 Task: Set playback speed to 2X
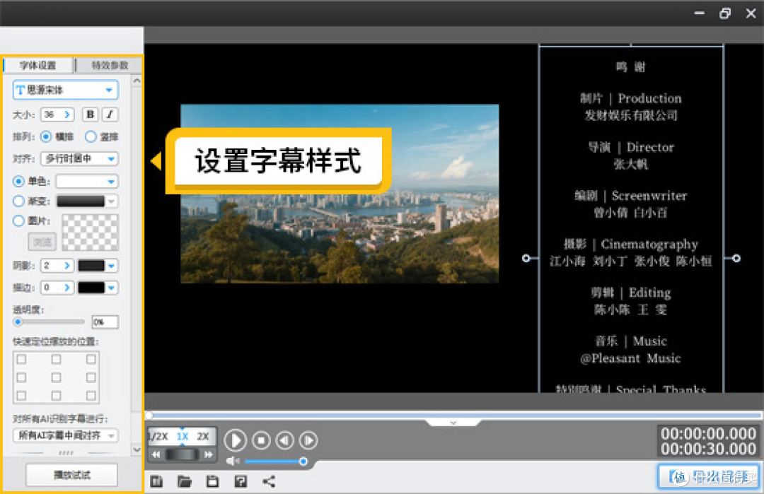(203, 437)
